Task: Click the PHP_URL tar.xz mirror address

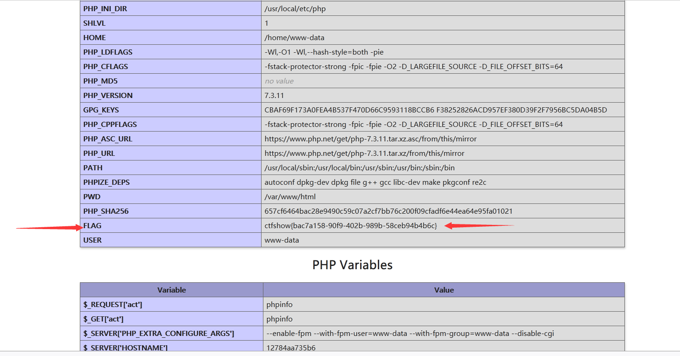Action: point(364,154)
